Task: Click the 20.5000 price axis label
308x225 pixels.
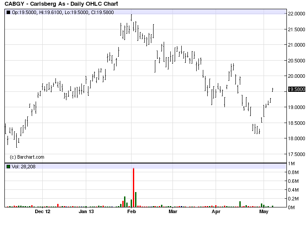Action: point(297,61)
